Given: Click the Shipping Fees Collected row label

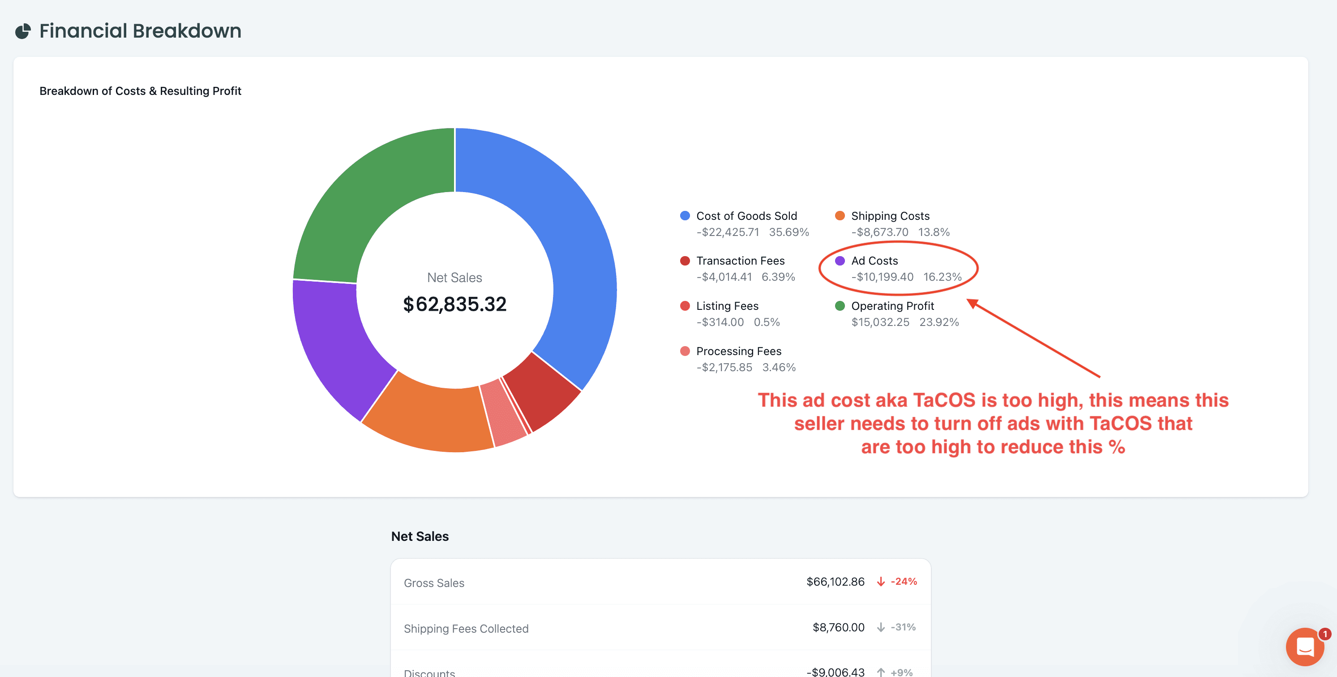Looking at the screenshot, I should click(466, 629).
